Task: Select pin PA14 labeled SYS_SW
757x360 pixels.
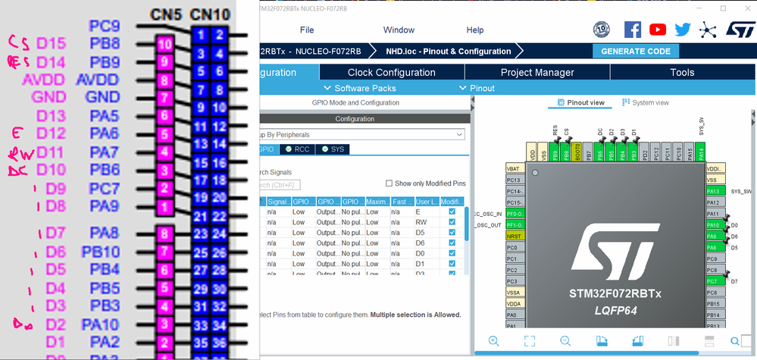Action: coord(700,153)
